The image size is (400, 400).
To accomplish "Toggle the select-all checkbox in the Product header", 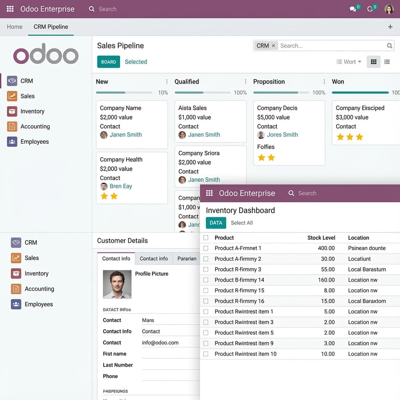I will (206, 237).
